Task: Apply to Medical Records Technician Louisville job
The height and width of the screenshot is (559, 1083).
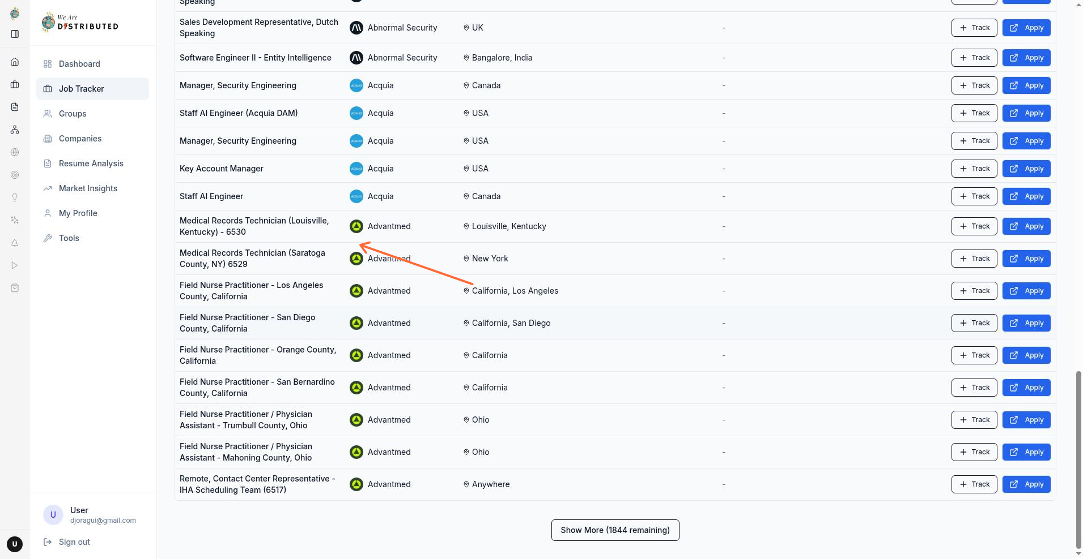Action: pyautogui.click(x=1026, y=226)
